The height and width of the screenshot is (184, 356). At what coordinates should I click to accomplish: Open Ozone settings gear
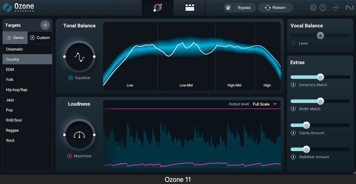(x=313, y=8)
